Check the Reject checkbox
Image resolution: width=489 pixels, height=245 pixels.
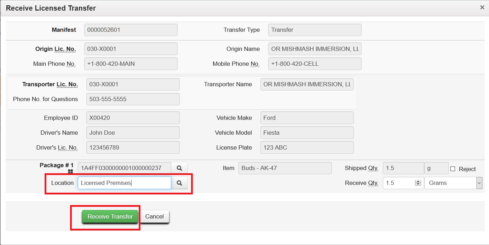[x=453, y=169]
